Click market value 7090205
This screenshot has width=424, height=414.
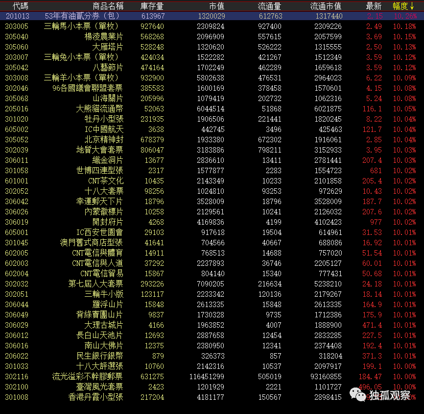point(211,284)
